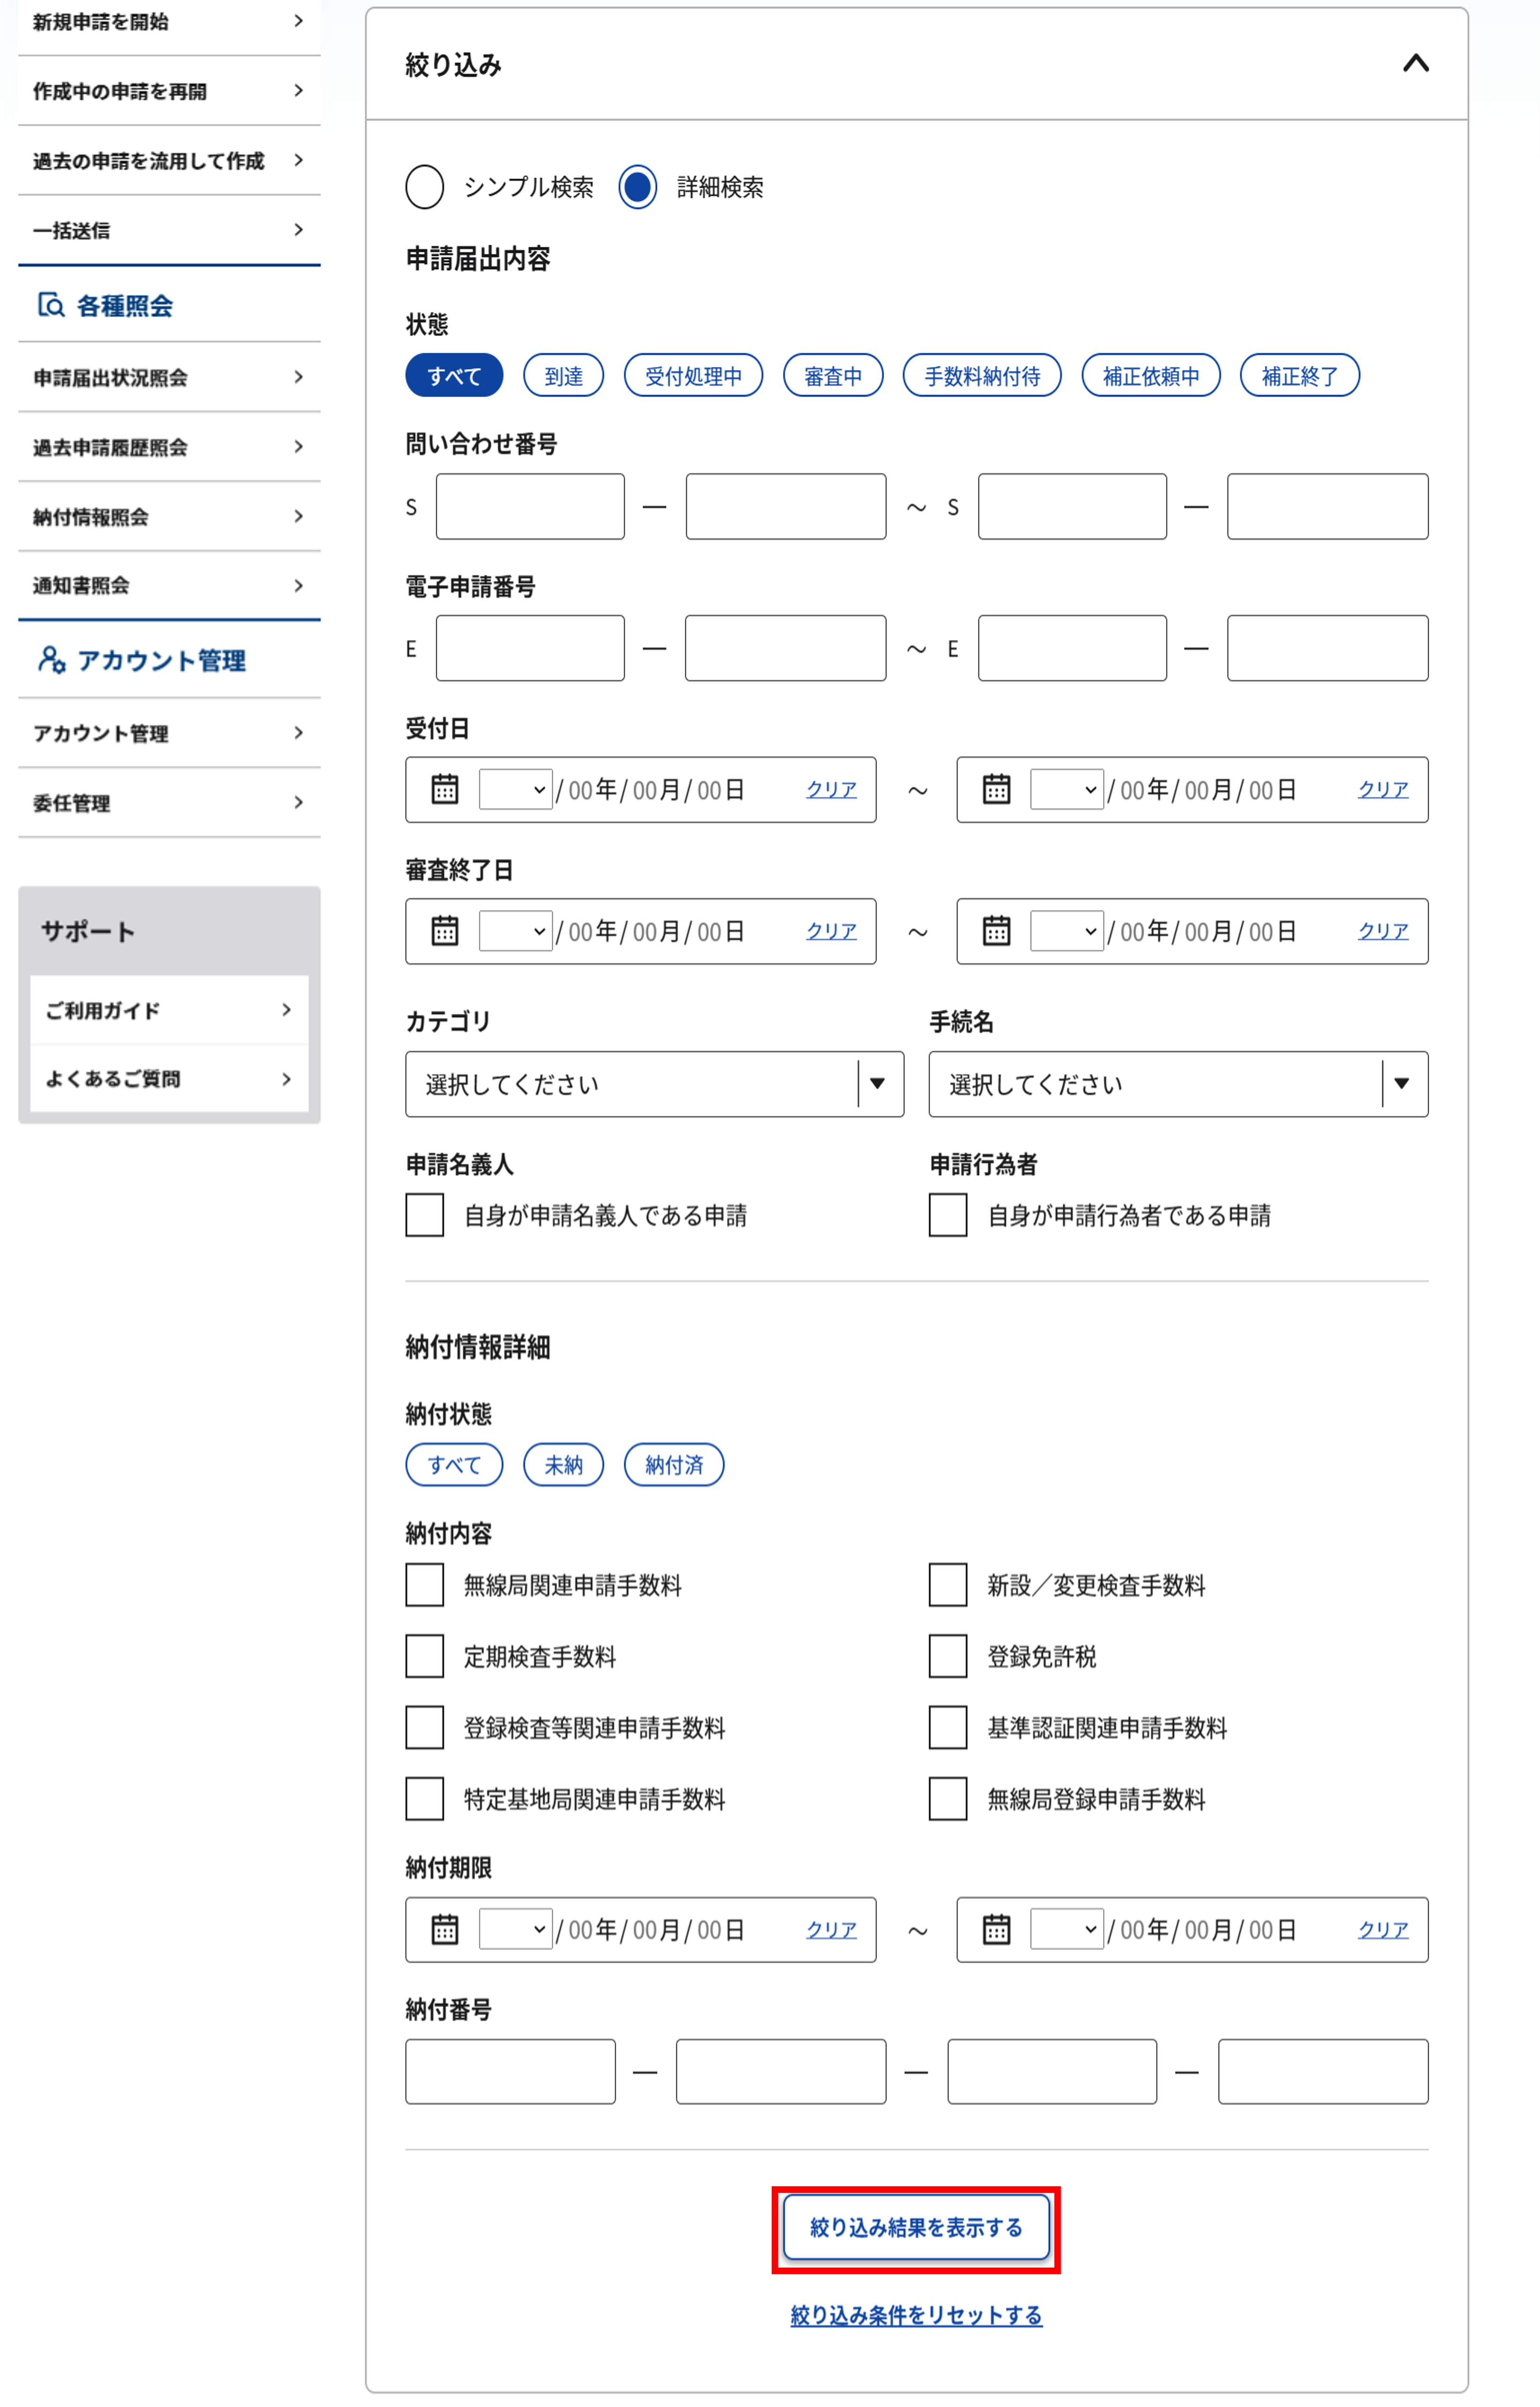The image size is (1540, 2407).
Task: Click the first 納付番号 input field
Action: [510, 2071]
